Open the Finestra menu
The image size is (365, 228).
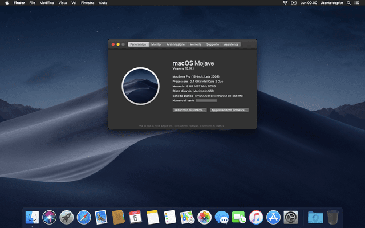point(87,3)
